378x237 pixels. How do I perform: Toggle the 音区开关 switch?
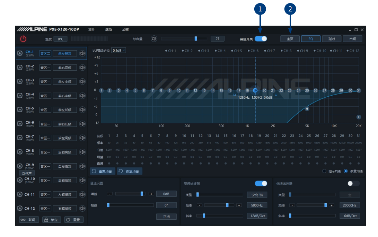pyautogui.click(x=261, y=39)
